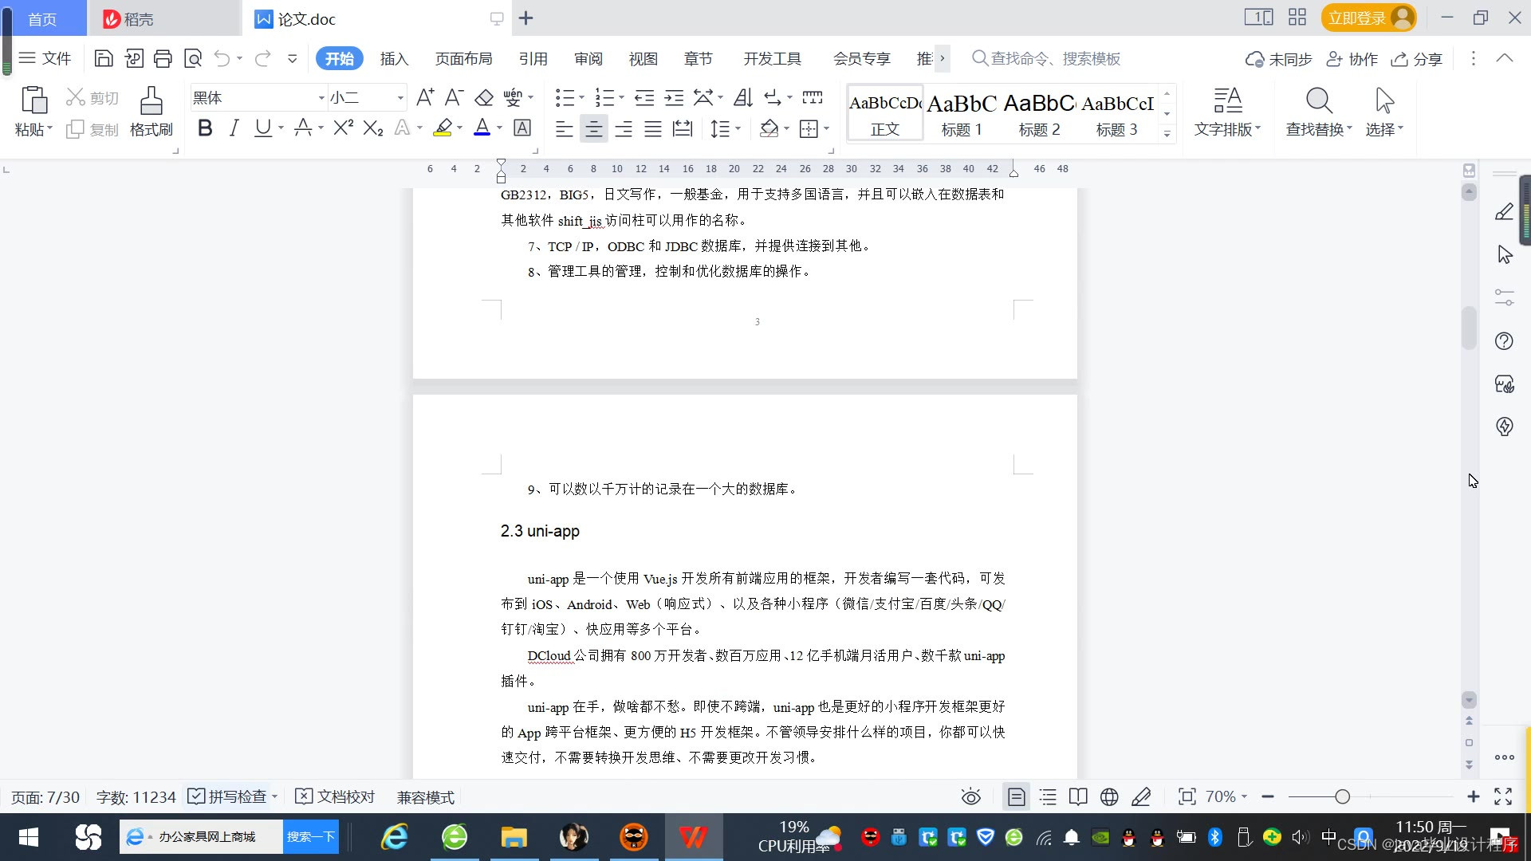Click the clear formatting eraser icon
Viewport: 1531px width, 861px height.
click(484, 98)
